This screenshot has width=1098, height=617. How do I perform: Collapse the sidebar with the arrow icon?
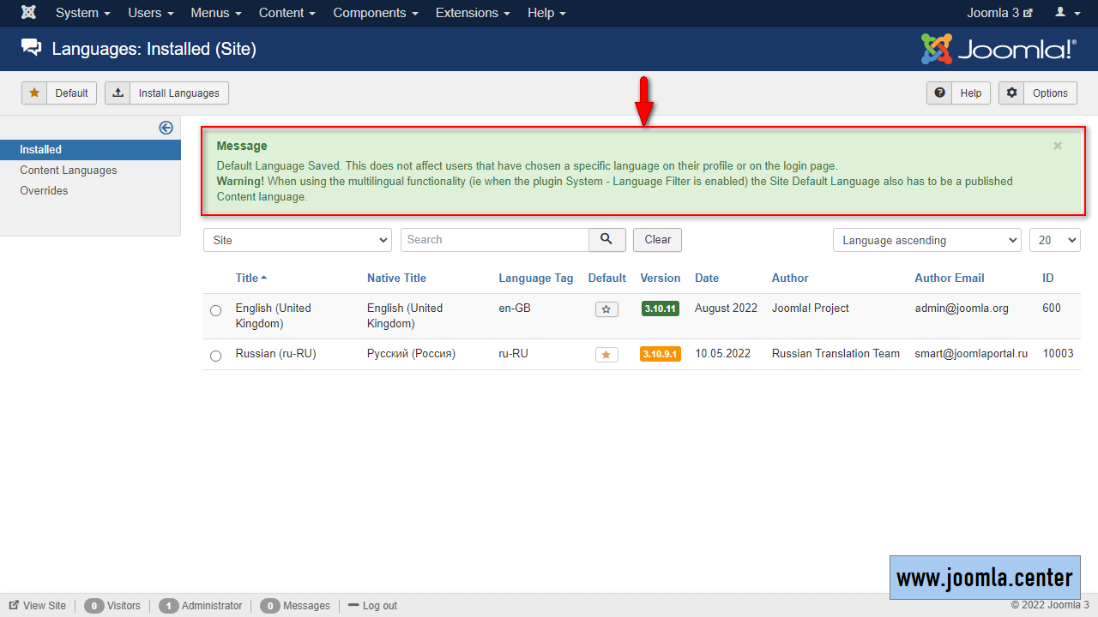[x=166, y=128]
